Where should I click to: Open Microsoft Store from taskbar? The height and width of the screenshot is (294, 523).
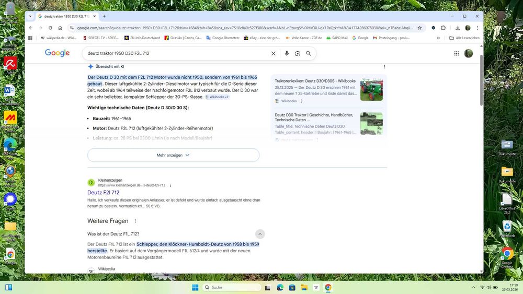point(292,287)
